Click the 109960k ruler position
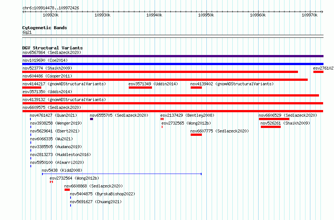Image resolution: width=334 pixels, height=220 pixels. [258, 15]
